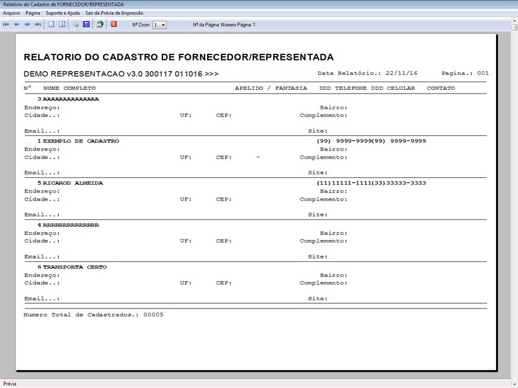Viewport: 518px width, 388px height.
Task: Open Suporte e Ajuda menu
Action: pos(63,13)
